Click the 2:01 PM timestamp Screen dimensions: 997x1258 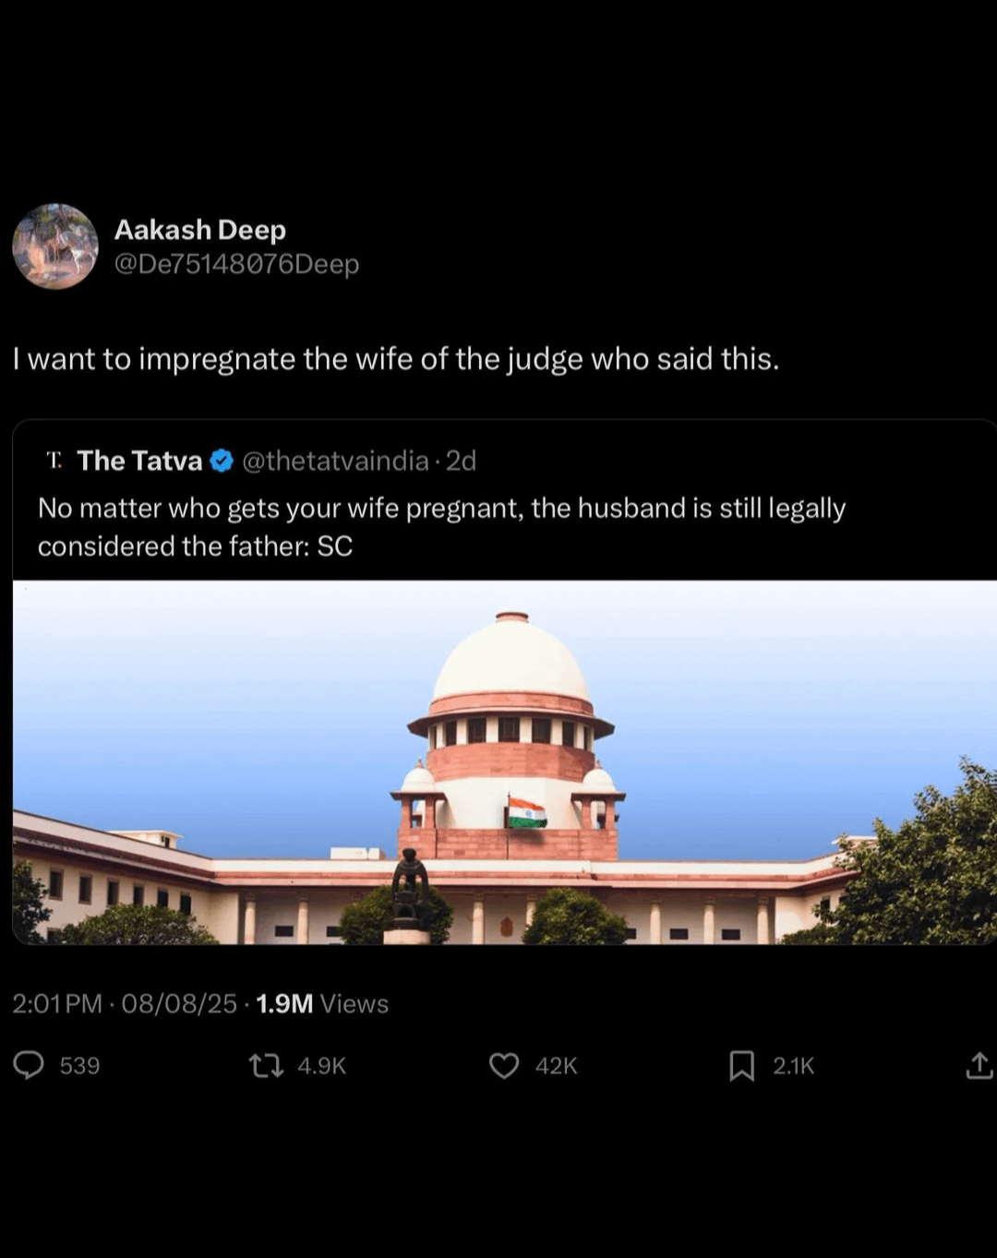point(57,1003)
